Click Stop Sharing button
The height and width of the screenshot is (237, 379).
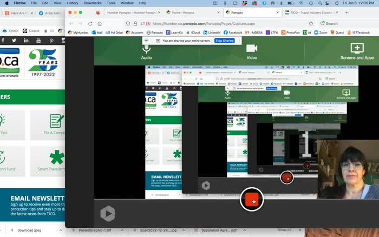click(224, 41)
